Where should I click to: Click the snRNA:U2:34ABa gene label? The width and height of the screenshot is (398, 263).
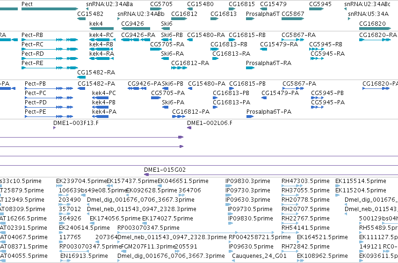pos(109,4)
